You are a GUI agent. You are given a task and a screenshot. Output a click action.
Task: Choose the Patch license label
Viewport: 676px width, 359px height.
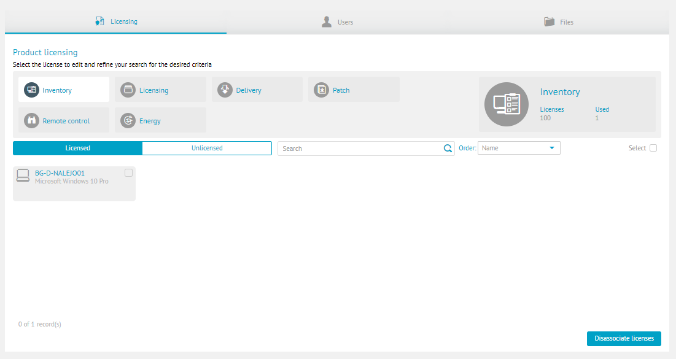tap(341, 90)
